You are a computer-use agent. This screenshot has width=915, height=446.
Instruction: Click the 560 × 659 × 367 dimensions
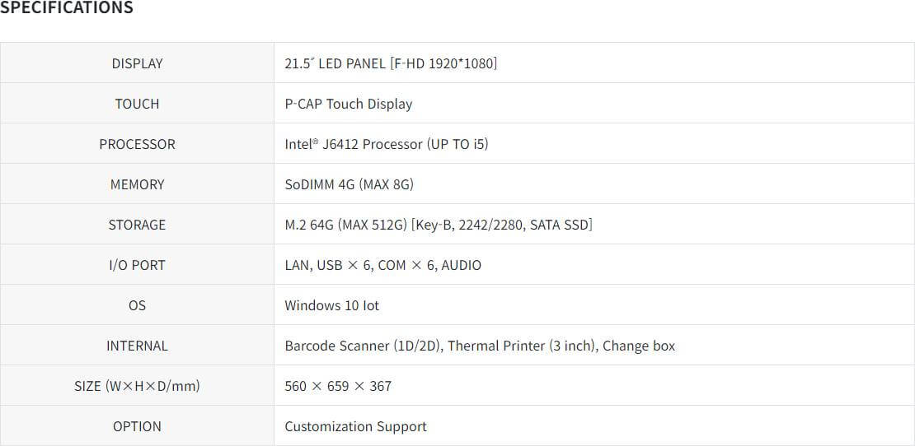(x=338, y=385)
